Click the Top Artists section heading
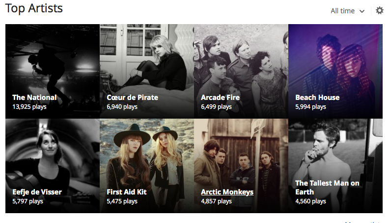 pos(34,8)
